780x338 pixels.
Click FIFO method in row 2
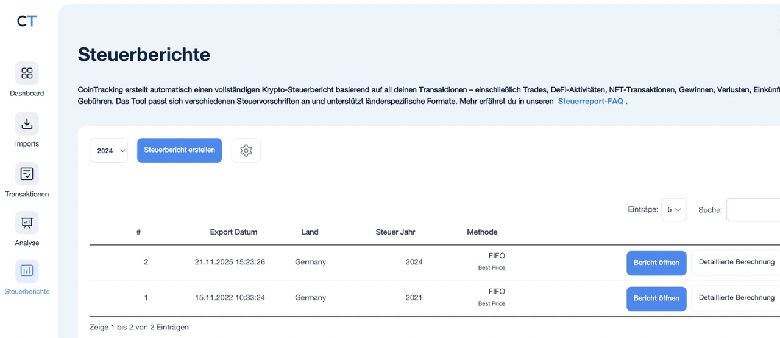click(x=497, y=256)
